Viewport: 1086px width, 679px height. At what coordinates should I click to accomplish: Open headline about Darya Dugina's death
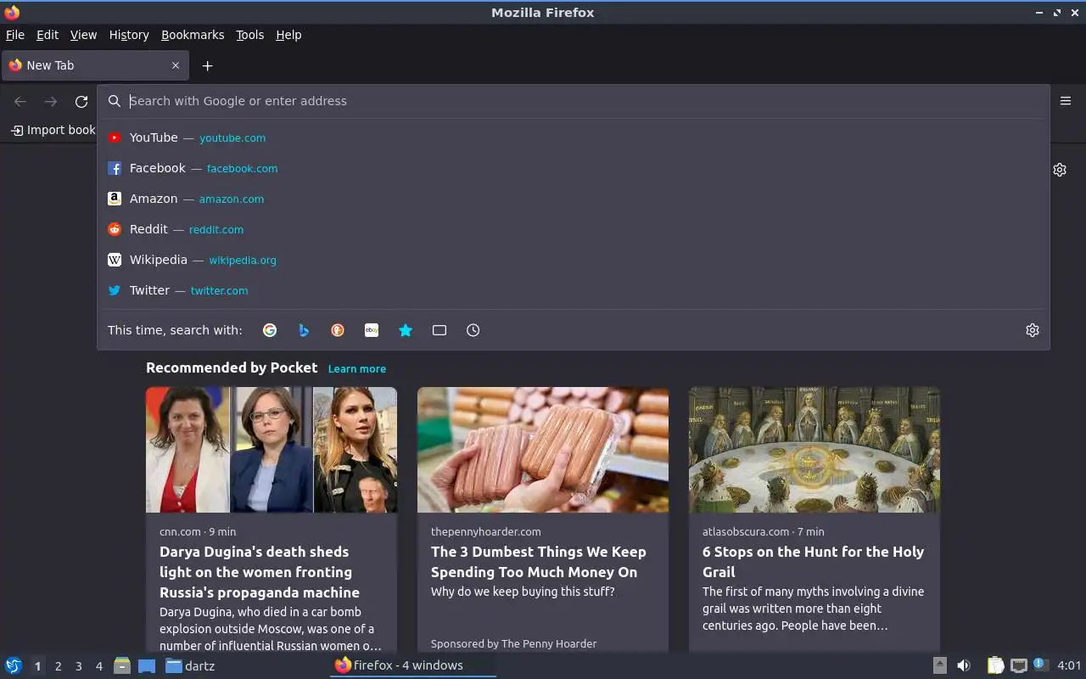260,572
